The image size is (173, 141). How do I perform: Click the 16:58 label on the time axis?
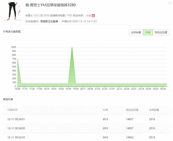point(17,89)
